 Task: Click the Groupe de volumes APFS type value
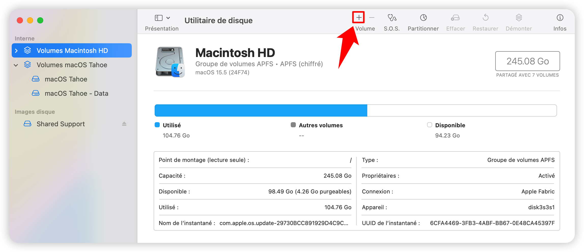point(521,160)
